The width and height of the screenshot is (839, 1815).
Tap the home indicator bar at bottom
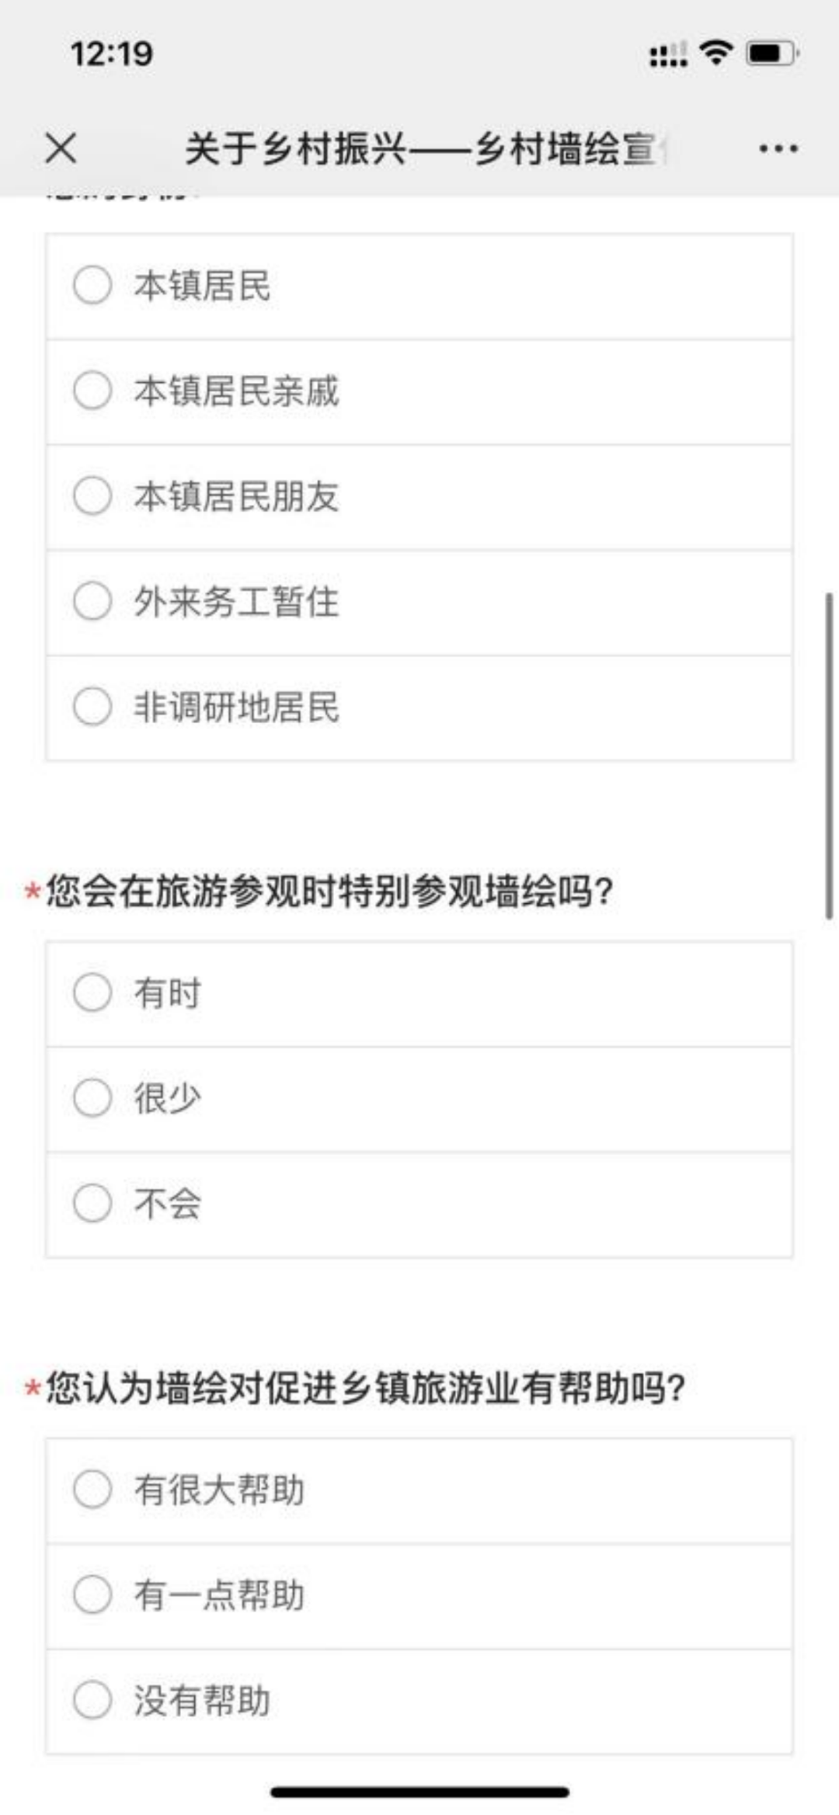[x=419, y=1792]
